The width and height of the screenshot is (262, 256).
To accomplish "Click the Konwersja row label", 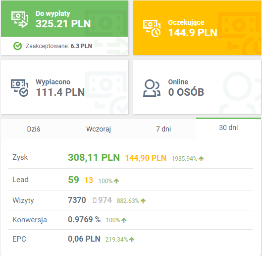I will pyautogui.click(x=30, y=220).
